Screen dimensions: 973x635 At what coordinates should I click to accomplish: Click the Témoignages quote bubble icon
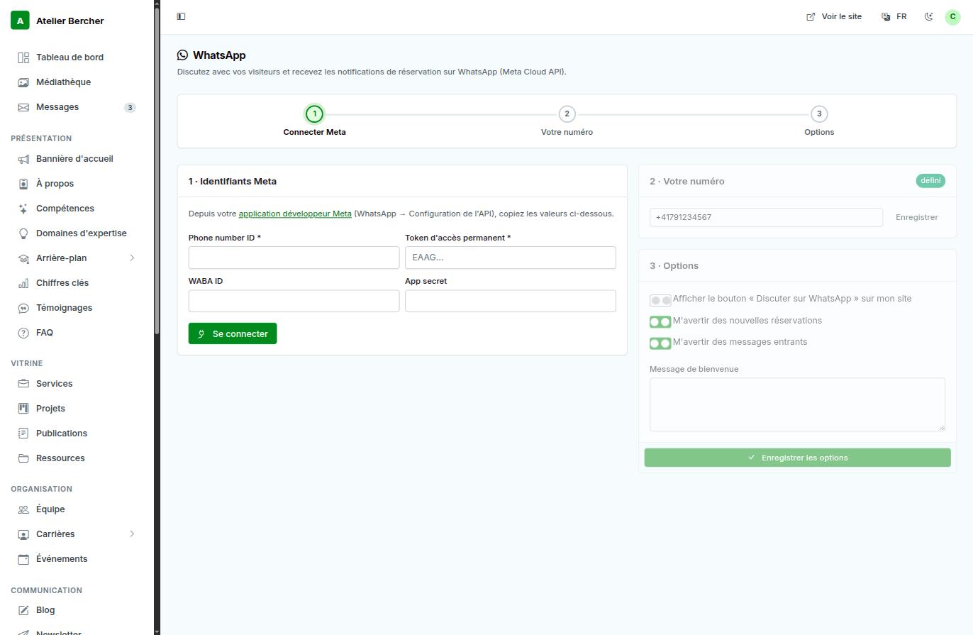click(23, 308)
